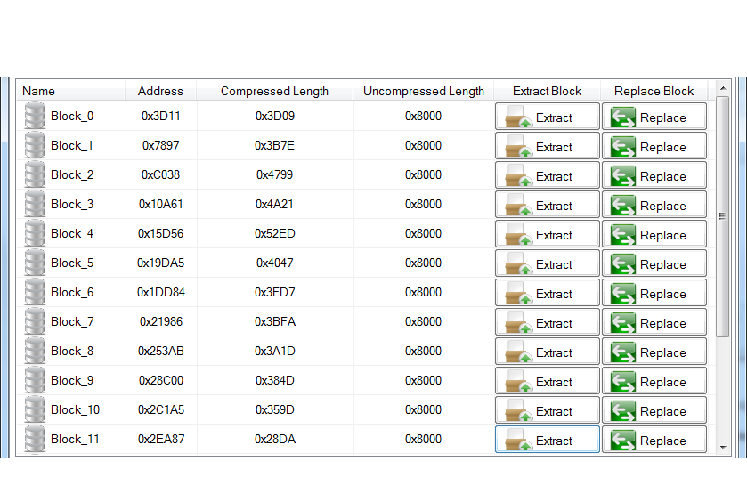Click the database icon for Block_6
The image size is (747, 494).
35,292
